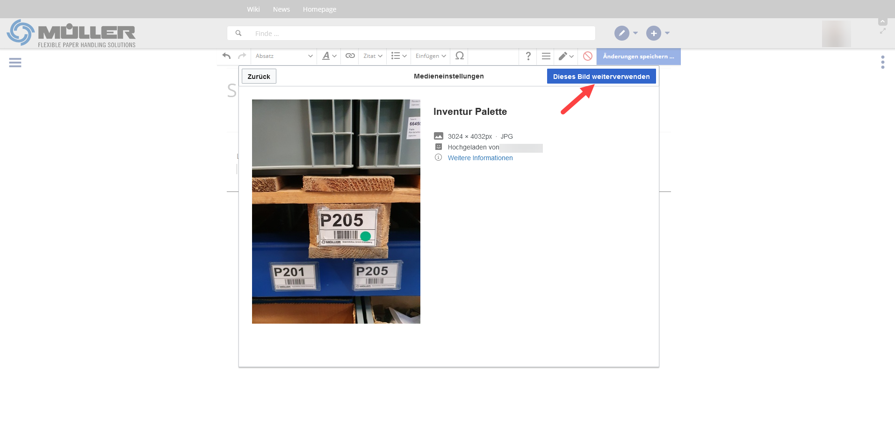Open the Zitat dropdown menu

pos(373,56)
